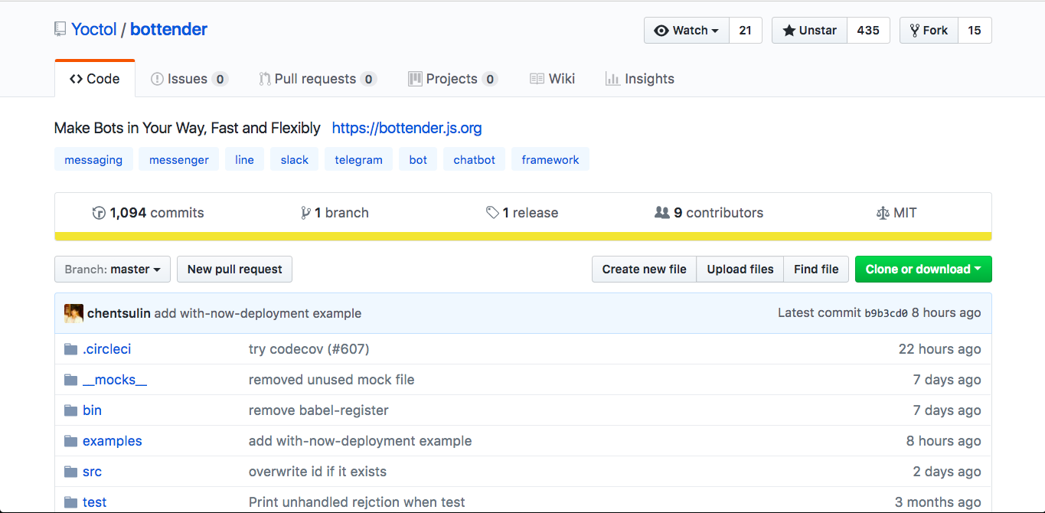Open the https://bottender.js.org link
Screen dimensions: 1045x513
click(x=407, y=128)
